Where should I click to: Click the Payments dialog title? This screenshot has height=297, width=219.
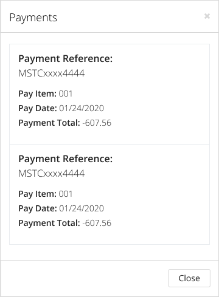tap(33, 18)
